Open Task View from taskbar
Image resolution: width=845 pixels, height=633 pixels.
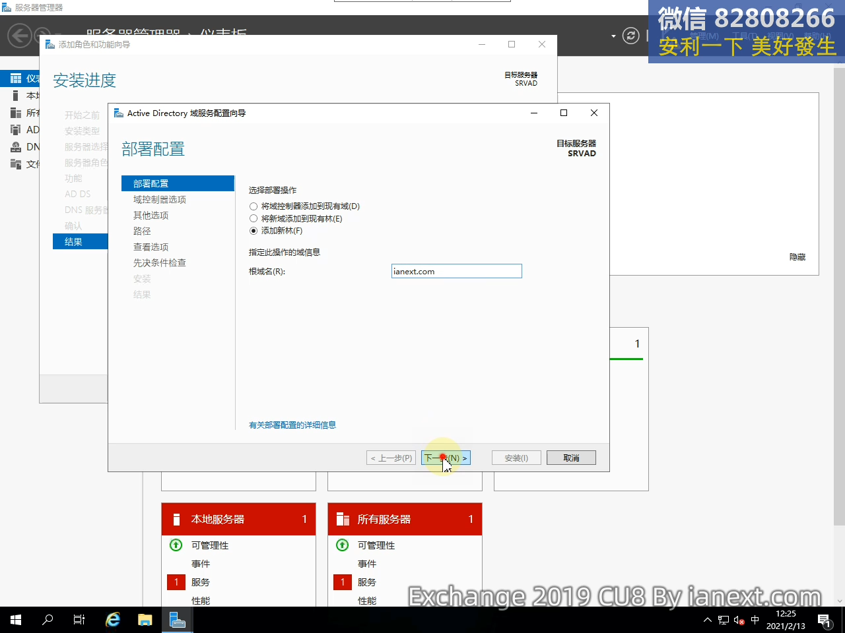(x=79, y=620)
